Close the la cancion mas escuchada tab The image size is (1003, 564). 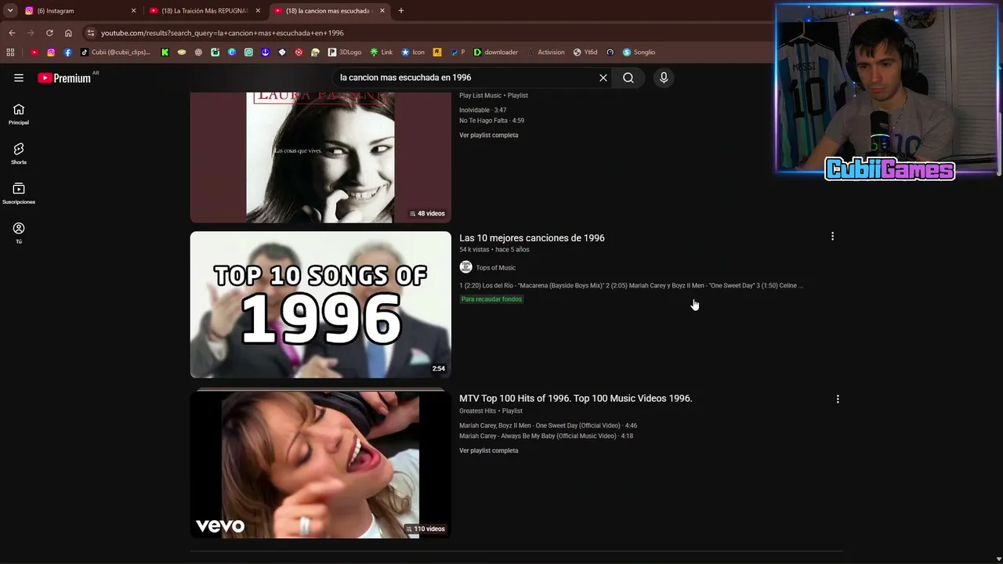tap(382, 11)
